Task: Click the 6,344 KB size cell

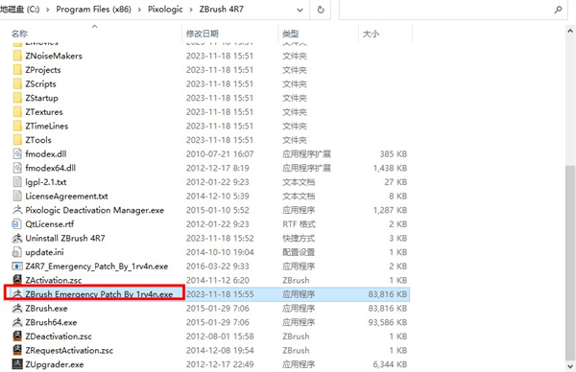Action: pos(390,364)
